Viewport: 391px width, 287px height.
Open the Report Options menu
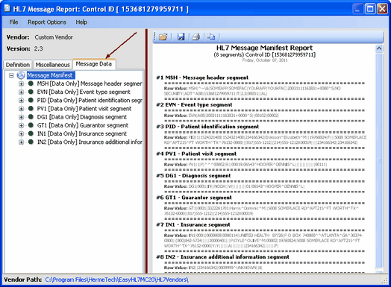click(x=47, y=22)
